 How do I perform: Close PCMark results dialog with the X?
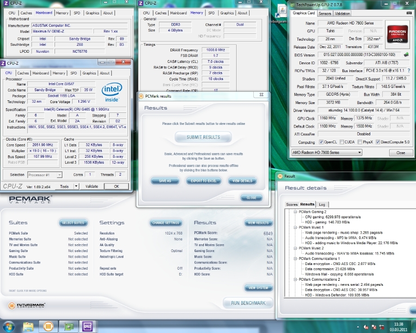(x=261, y=94)
